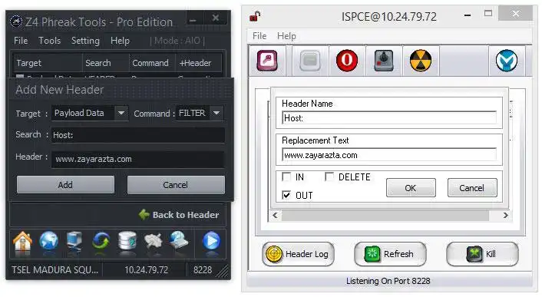Viewport: 542px width, 297px height.
Task: Close the Z4 Phreak Tools window
Action: pyautogui.click(x=216, y=18)
